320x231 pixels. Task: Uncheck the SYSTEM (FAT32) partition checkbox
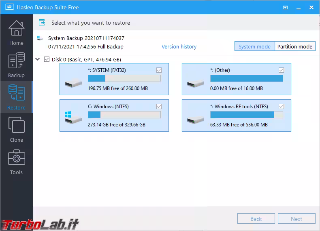point(159,70)
